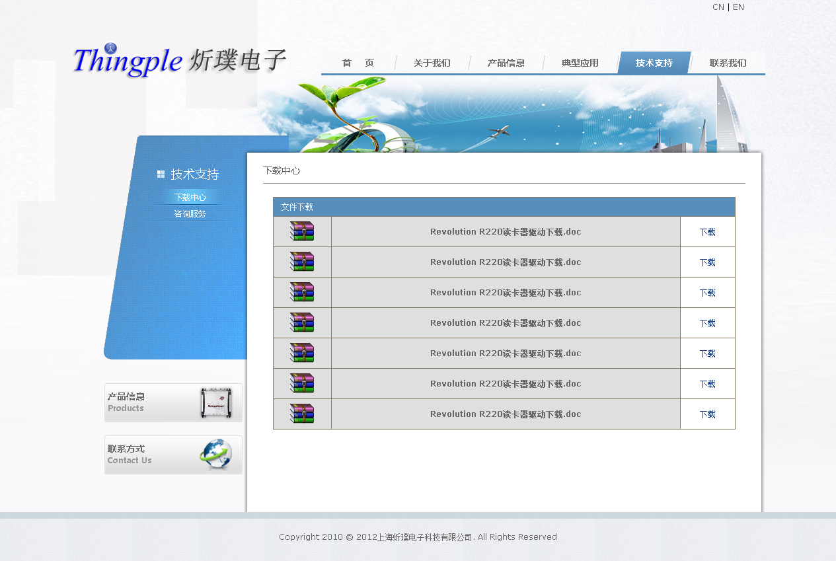The width and height of the screenshot is (836, 561).
Task: Click the archive icon in the last file row
Action: tap(302, 414)
